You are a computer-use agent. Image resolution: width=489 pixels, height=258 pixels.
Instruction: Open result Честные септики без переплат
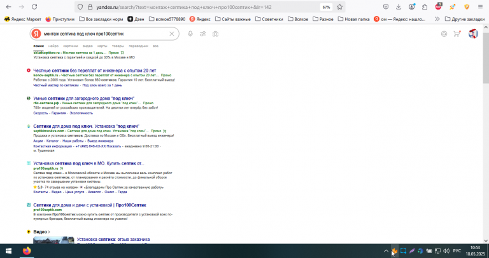click(x=95, y=71)
